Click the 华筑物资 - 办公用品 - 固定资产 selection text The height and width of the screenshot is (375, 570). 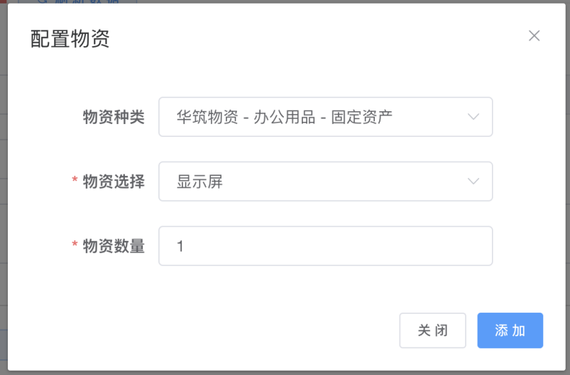[284, 117]
